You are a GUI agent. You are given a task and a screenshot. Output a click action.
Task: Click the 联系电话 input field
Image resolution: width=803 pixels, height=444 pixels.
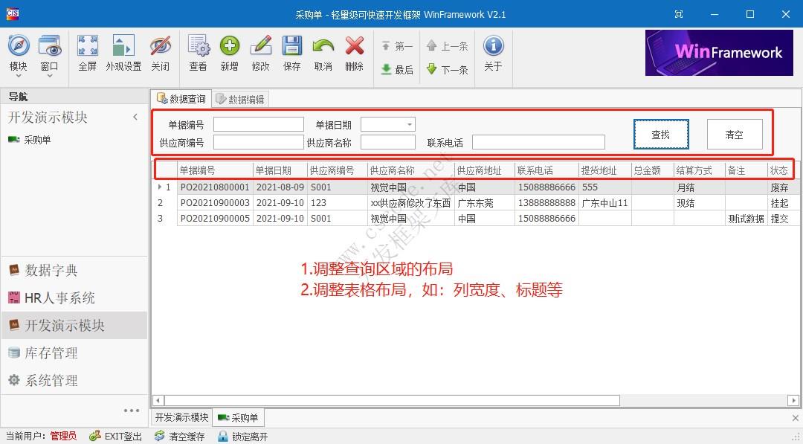tap(538, 141)
